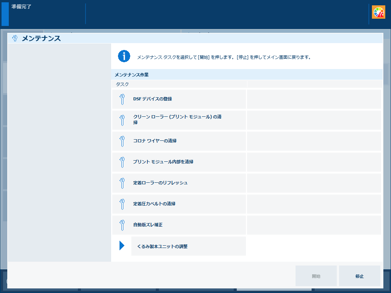The width and height of the screenshot is (391, 293).
Task: Click wrench icon beside 自動版ズレ補正
Action: click(x=122, y=225)
